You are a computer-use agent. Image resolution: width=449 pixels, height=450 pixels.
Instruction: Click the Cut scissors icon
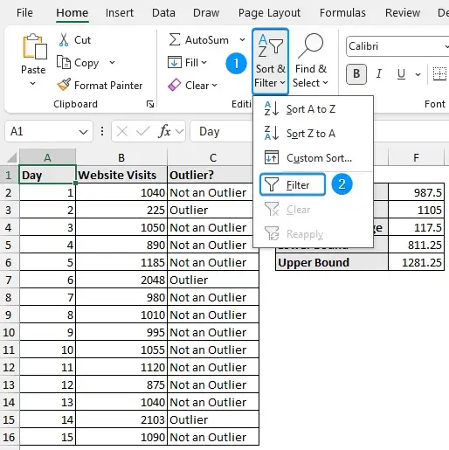(x=64, y=40)
